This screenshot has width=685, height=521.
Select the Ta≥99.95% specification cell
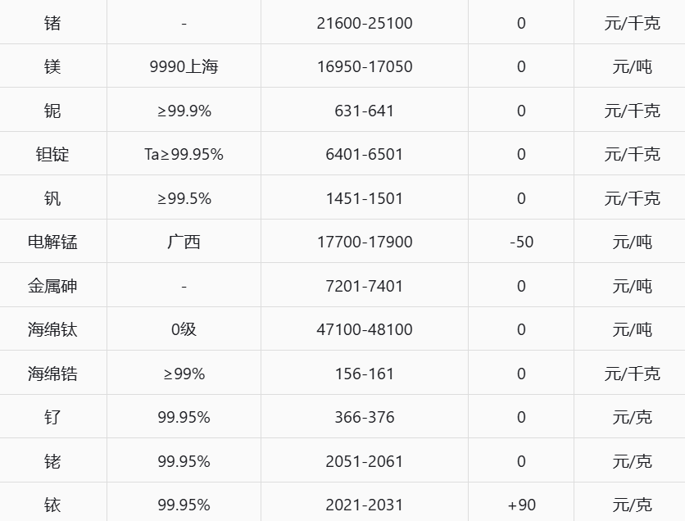184,154
